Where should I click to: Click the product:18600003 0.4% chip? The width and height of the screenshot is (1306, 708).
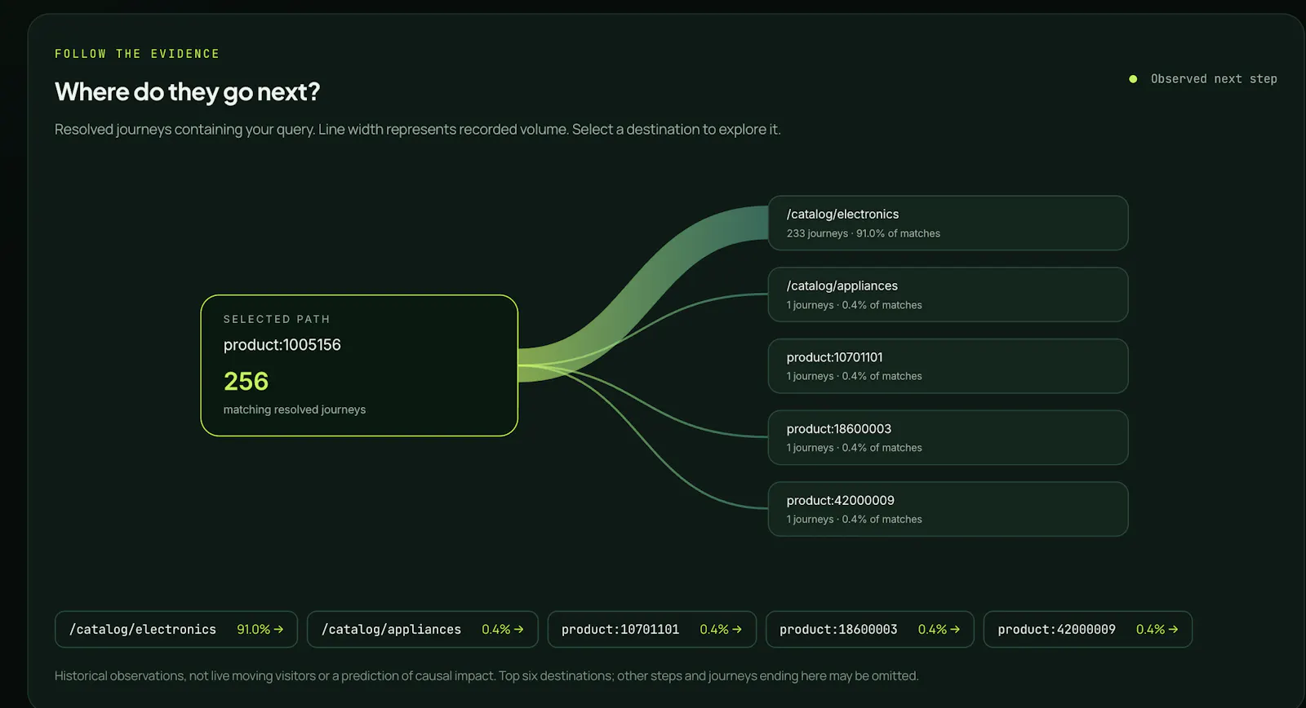870,630
